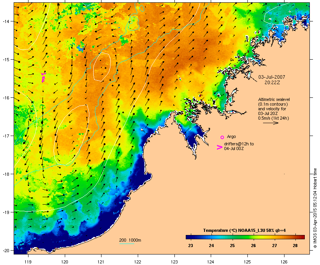Click the 'drifters@12h to' legend text
Viewport: 320px width, 265px height.
pos(239,144)
